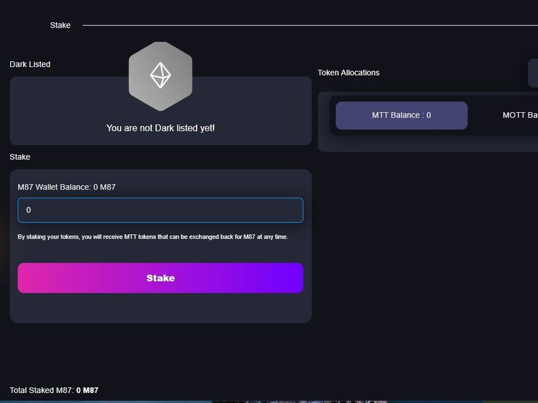
Task: Click the hexagonal Ethereum diamond icon
Action: [x=160, y=75]
